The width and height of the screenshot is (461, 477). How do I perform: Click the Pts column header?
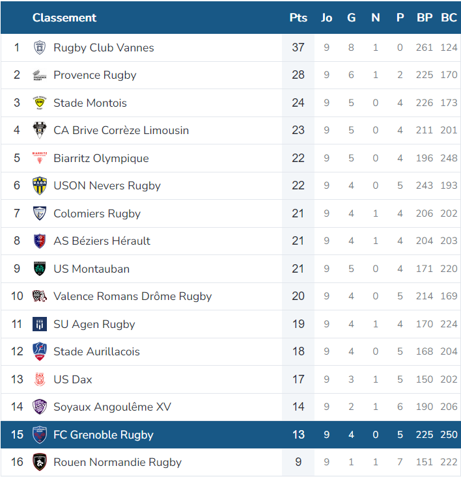(x=298, y=18)
